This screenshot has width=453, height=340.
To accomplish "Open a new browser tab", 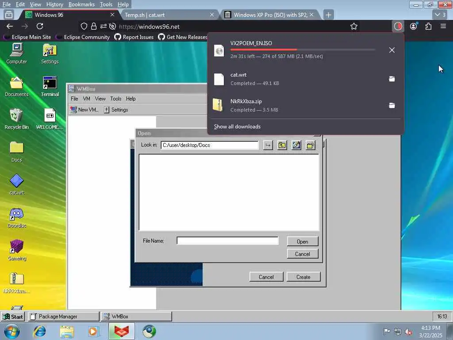I will [329, 15].
